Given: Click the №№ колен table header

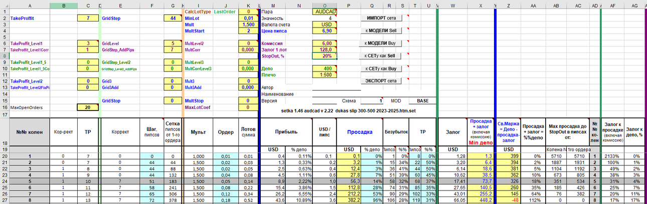Looking at the screenshot, I should [x=30, y=132].
